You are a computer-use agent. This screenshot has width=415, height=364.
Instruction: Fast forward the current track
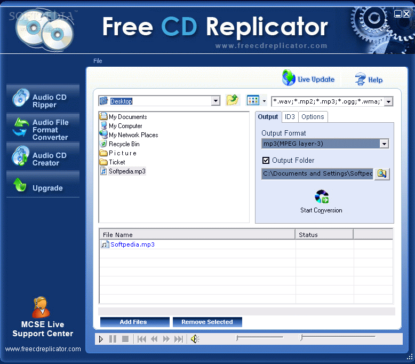coord(166,339)
